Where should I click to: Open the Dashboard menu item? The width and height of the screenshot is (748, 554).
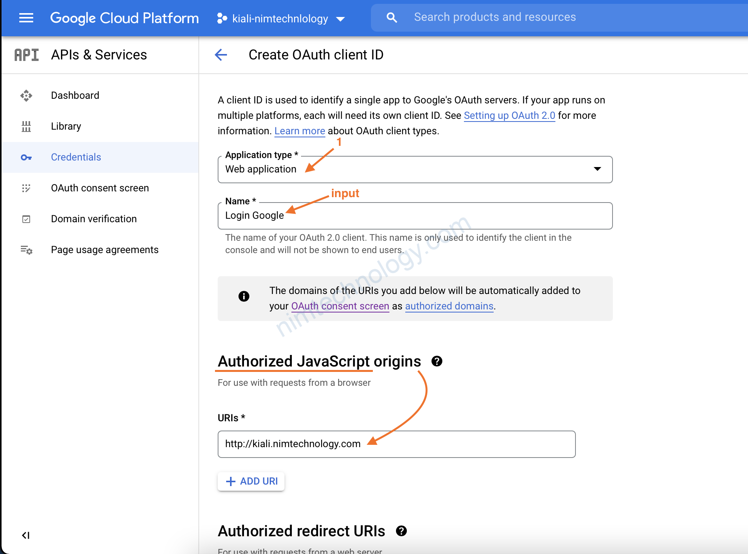coord(100,95)
